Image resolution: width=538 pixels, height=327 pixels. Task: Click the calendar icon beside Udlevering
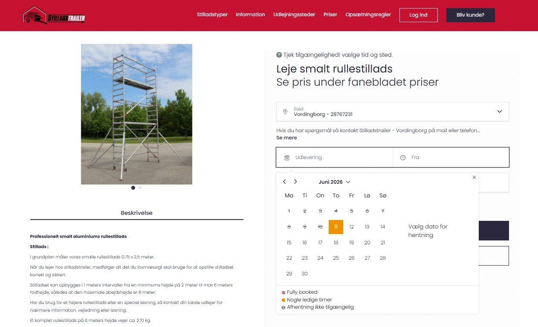pos(287,158)
